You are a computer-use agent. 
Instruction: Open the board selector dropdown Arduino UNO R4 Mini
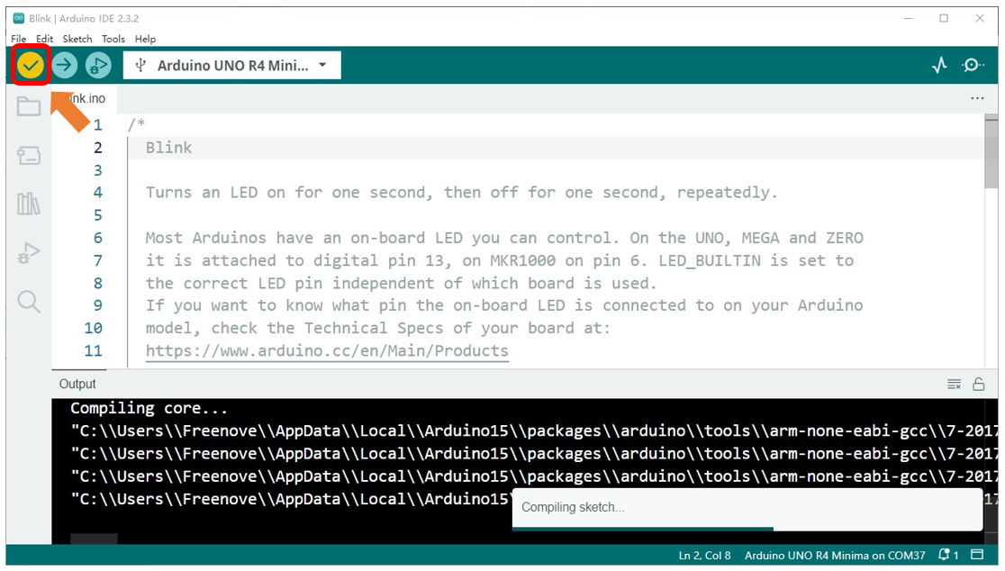[x=232, y=66]
